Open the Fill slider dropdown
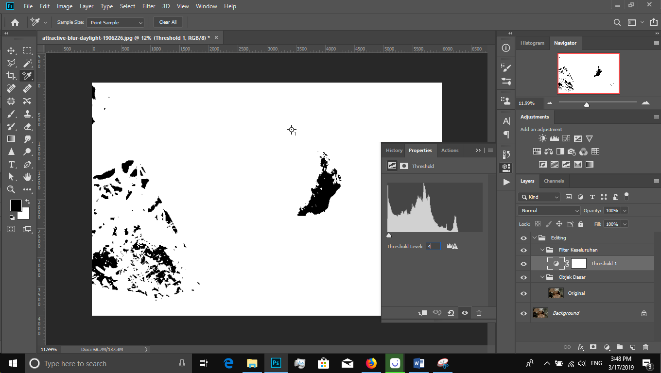 pos(625,224)
